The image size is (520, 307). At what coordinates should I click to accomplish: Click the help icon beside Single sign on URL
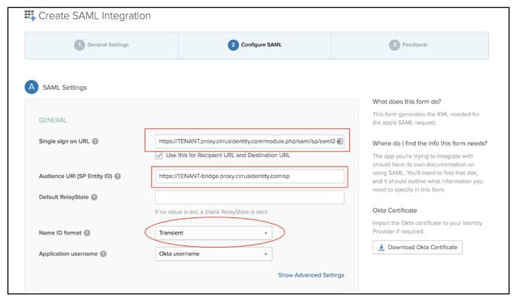tap(95, 141)
